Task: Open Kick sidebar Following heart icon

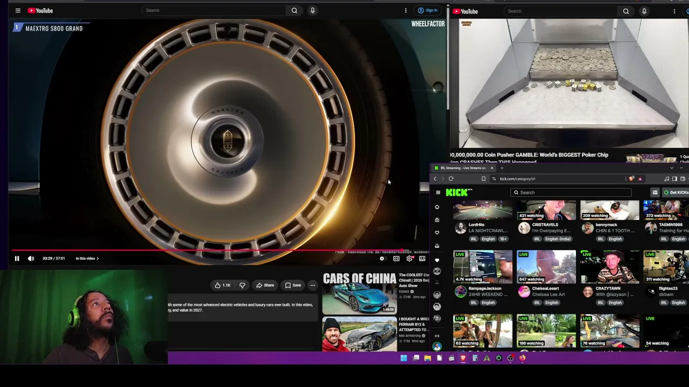Action: point(437,233)
